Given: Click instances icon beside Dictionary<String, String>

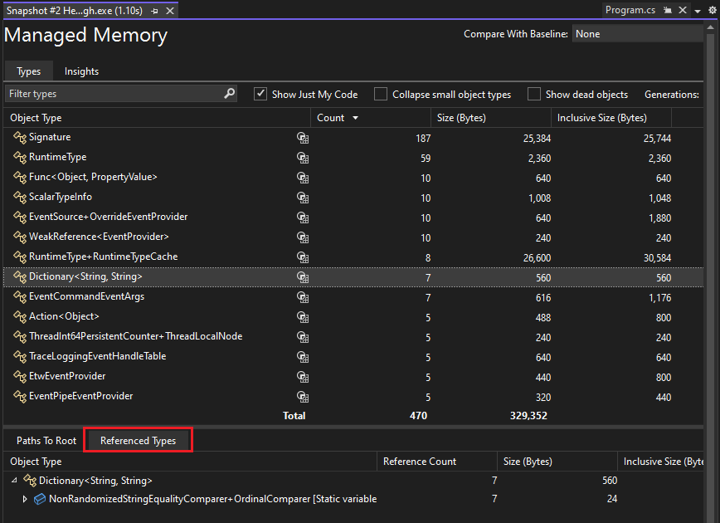Looking at the screenshot, I should pyautogui.click(x=302, y=277).
